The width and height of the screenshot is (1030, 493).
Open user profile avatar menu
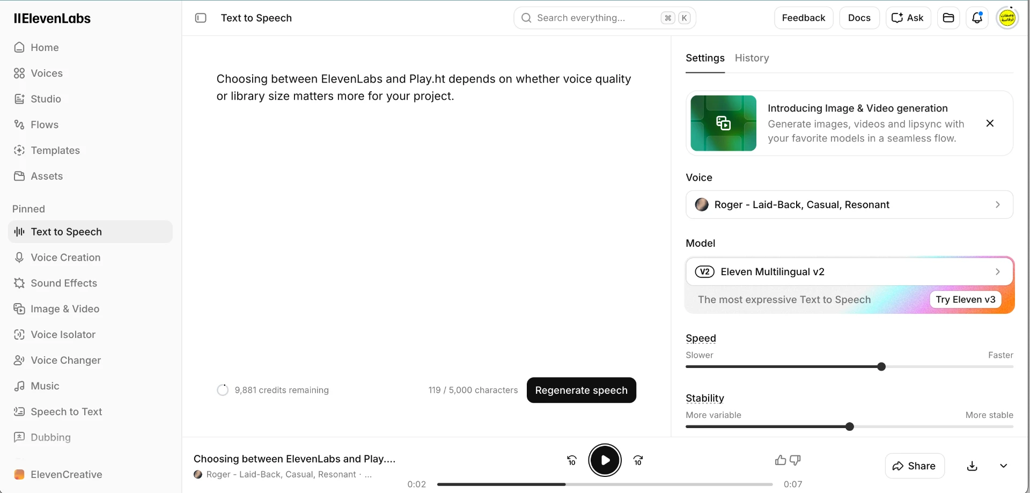click(1007, 18)
